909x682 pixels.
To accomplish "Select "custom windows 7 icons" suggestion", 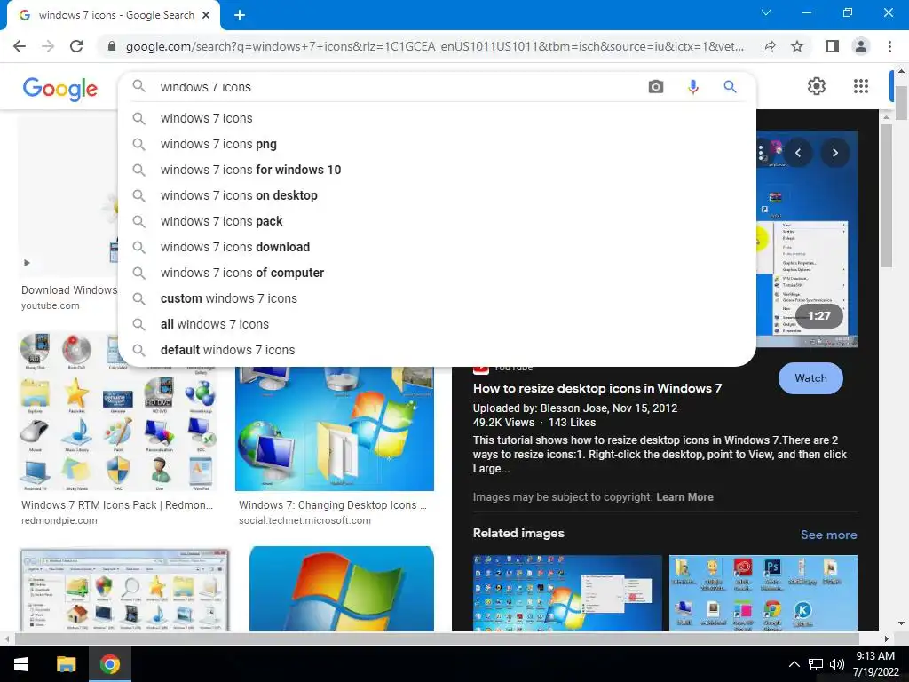I will coord(437,298).
